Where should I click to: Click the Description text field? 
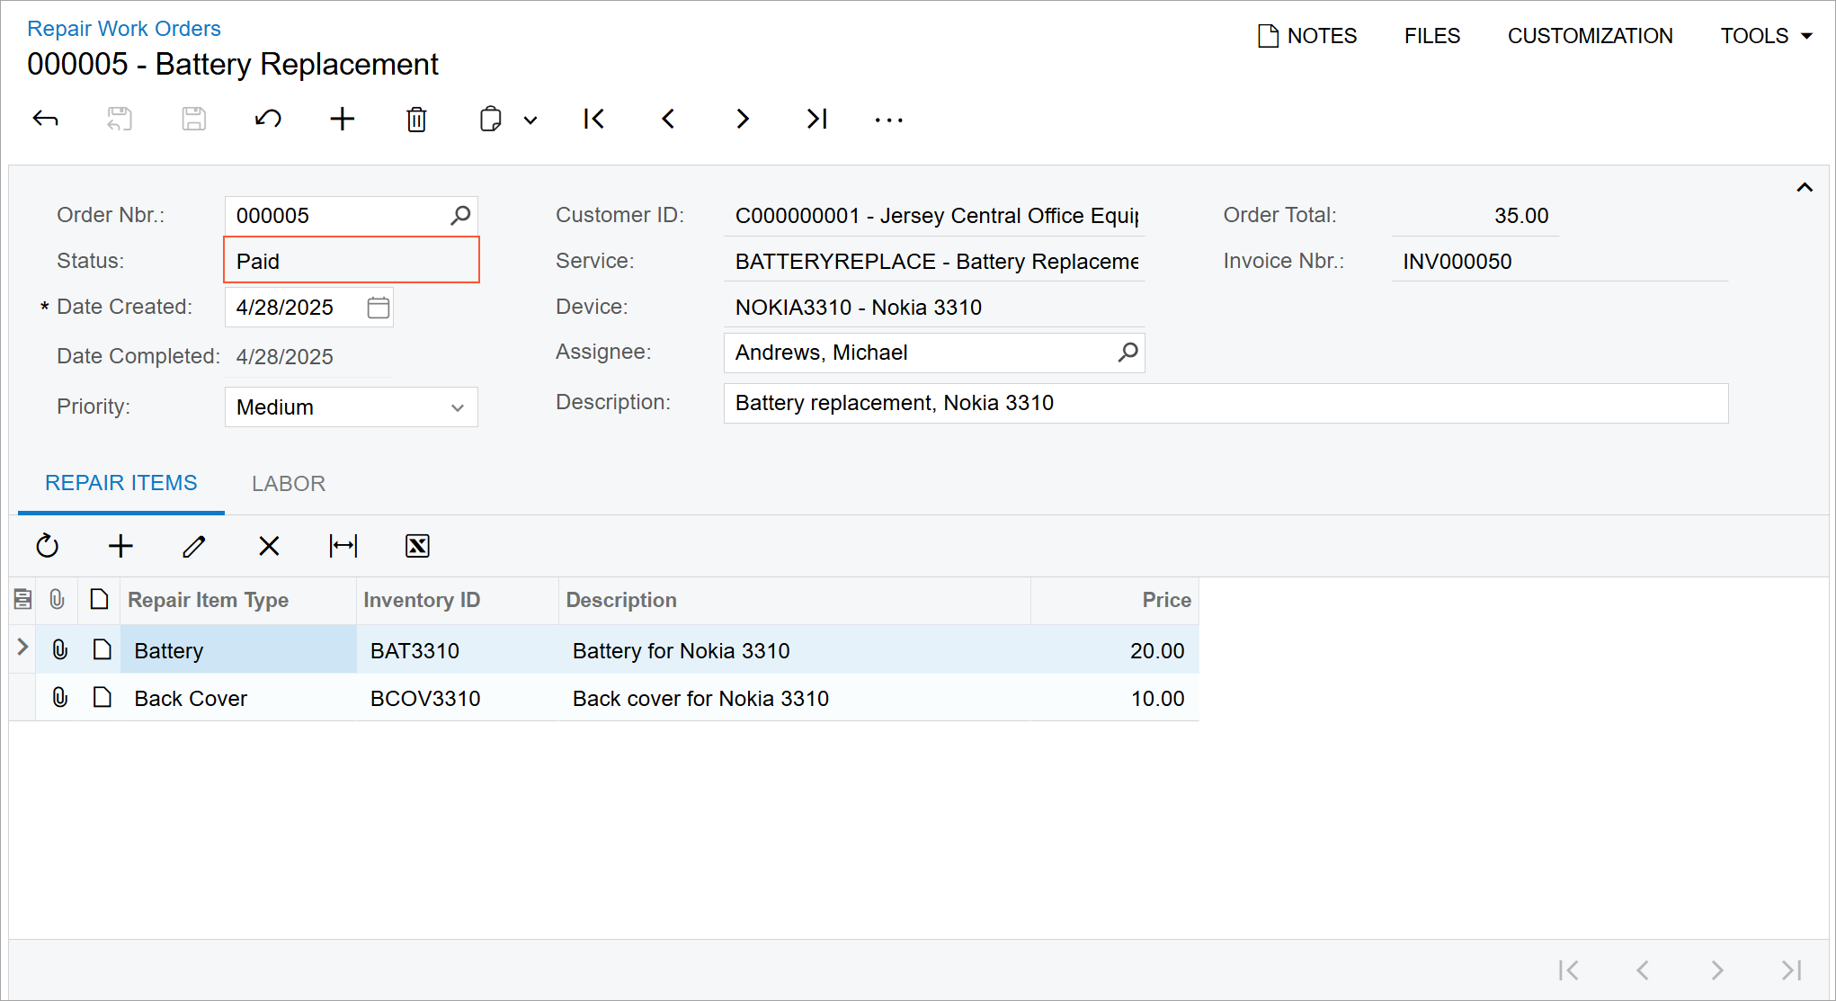coord(1225,403)
